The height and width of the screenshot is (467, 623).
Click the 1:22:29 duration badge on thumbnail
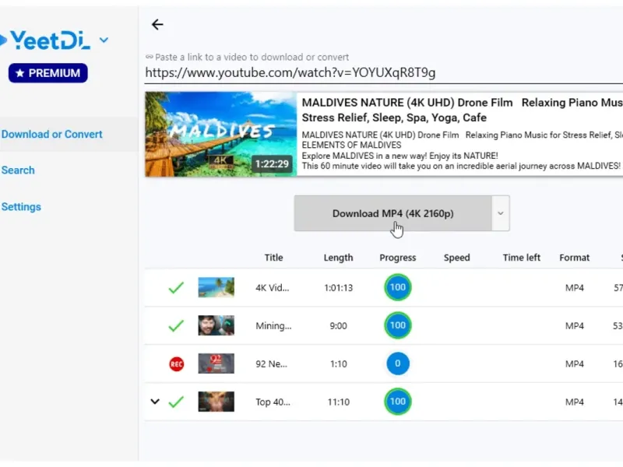(x=272, y=164)
